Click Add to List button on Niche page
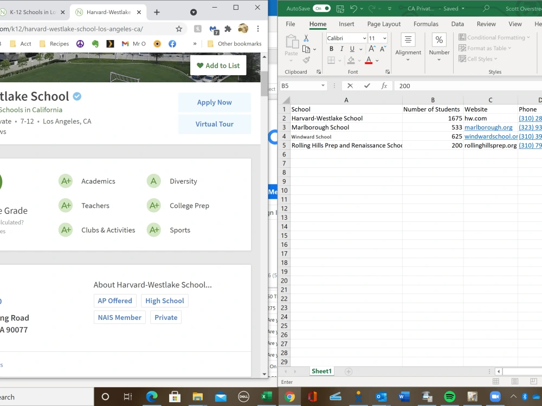Image resolution: width=542 pixels, height=406 pixels. click(x=218, y=66)
